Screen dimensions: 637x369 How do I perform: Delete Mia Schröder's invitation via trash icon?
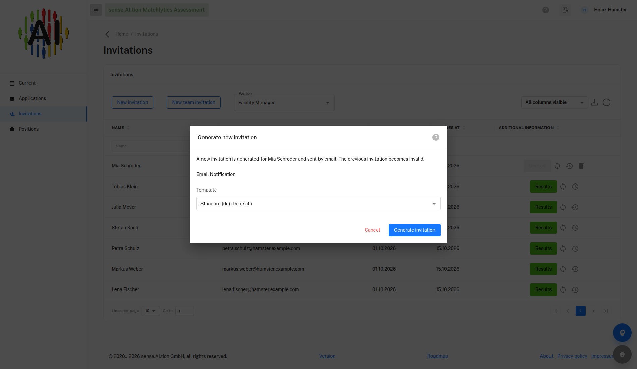click(581, 166)
